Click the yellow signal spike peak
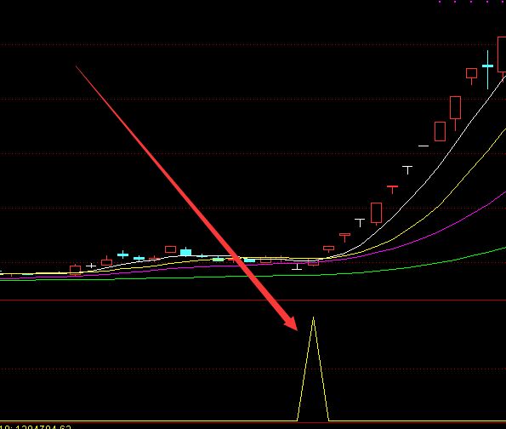Image resolution: width=506 pixels, height=429 pixels. tap(313, 318)
